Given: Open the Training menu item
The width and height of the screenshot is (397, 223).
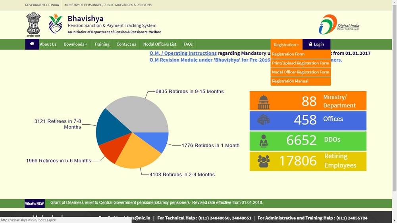Looking at the screenshot, I should pyautogui.click(x=102, y=44).
